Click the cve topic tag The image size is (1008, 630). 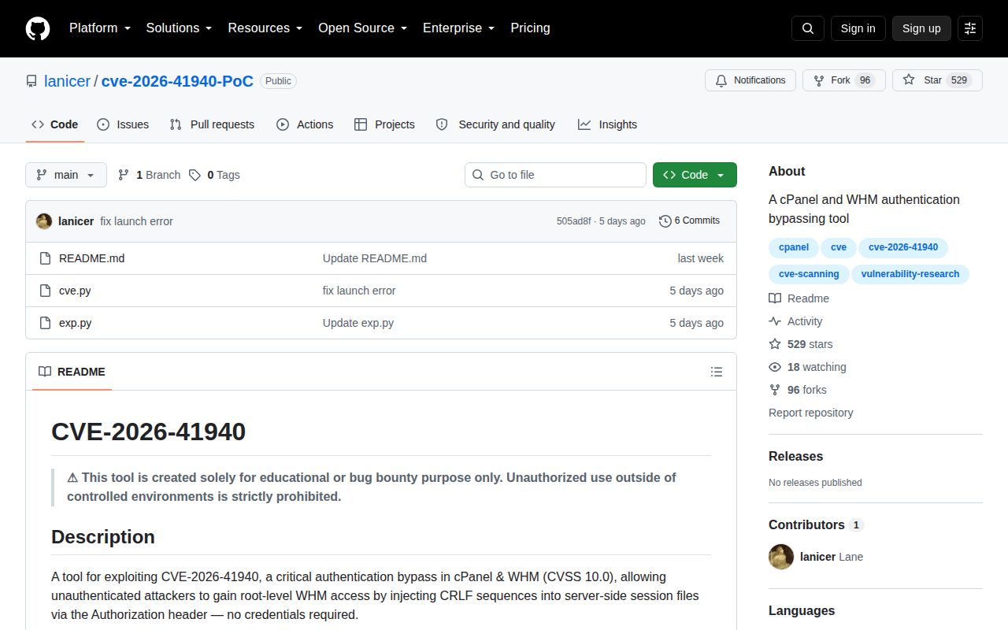click(839, 247)
